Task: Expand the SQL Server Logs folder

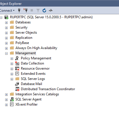Action: [12, 79]
